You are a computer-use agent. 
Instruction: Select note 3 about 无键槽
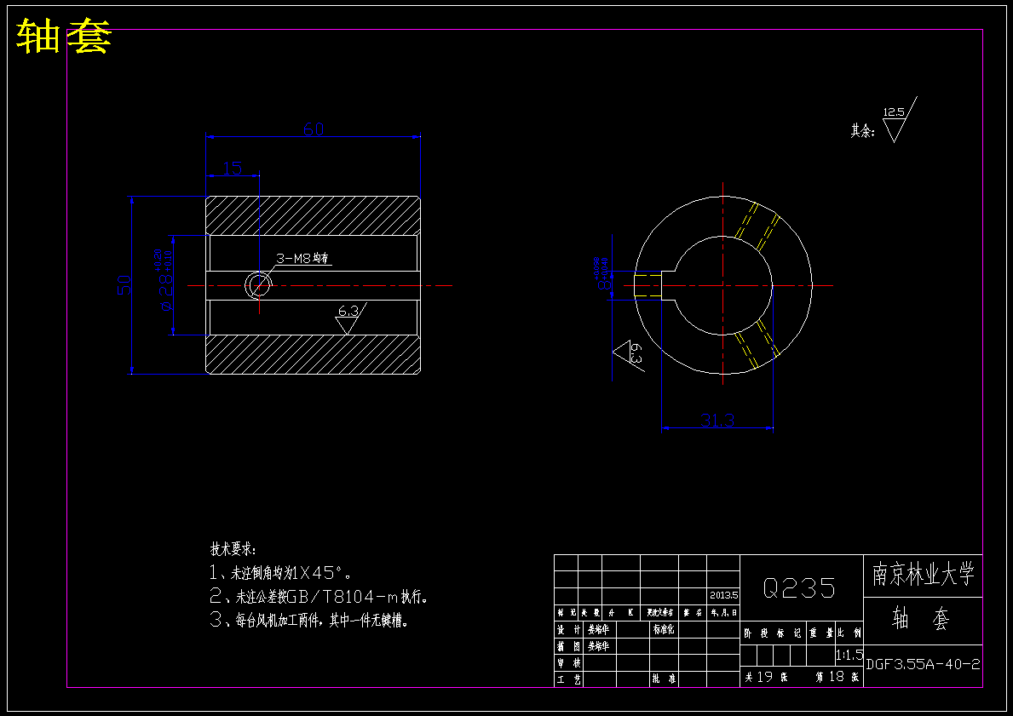[x=309, y=621]
